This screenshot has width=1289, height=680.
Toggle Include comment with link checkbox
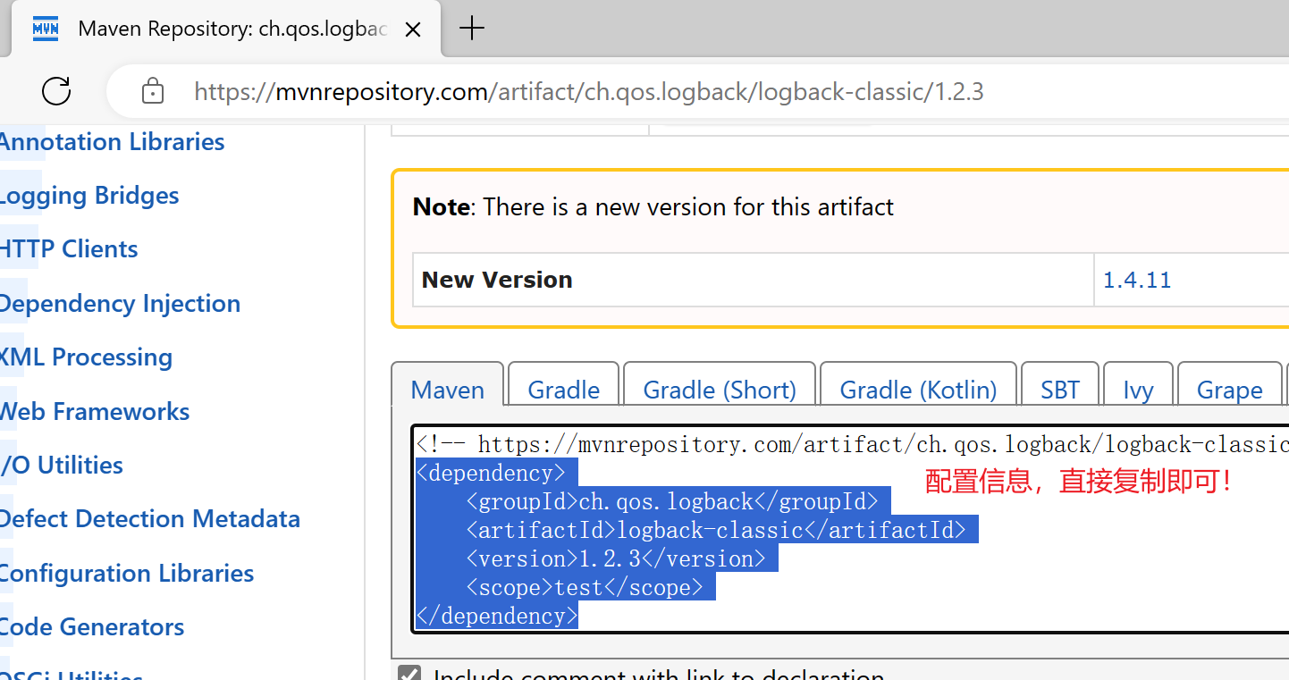click(x=409, y=675)
